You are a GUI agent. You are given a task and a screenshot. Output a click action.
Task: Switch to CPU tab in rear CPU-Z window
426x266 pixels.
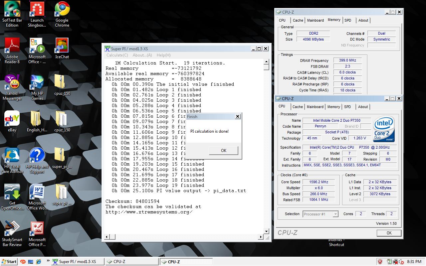[282, 20]
